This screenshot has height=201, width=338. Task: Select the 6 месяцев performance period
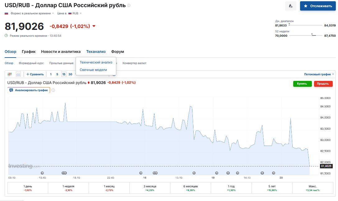click(191, 188)
